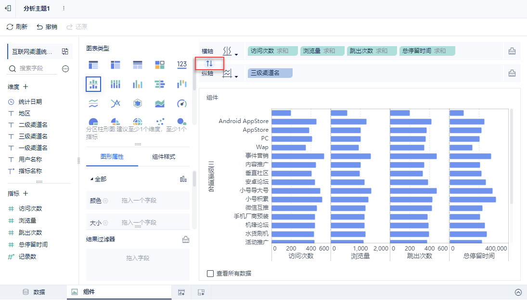Viewport: 527px width, 301px height.
Task: Add a new dimension with the 维度 plus
Action: click(26, 87)
